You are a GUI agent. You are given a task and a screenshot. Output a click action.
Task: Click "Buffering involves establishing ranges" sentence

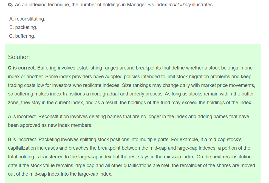pyautogui.click(x=82, y=68)
